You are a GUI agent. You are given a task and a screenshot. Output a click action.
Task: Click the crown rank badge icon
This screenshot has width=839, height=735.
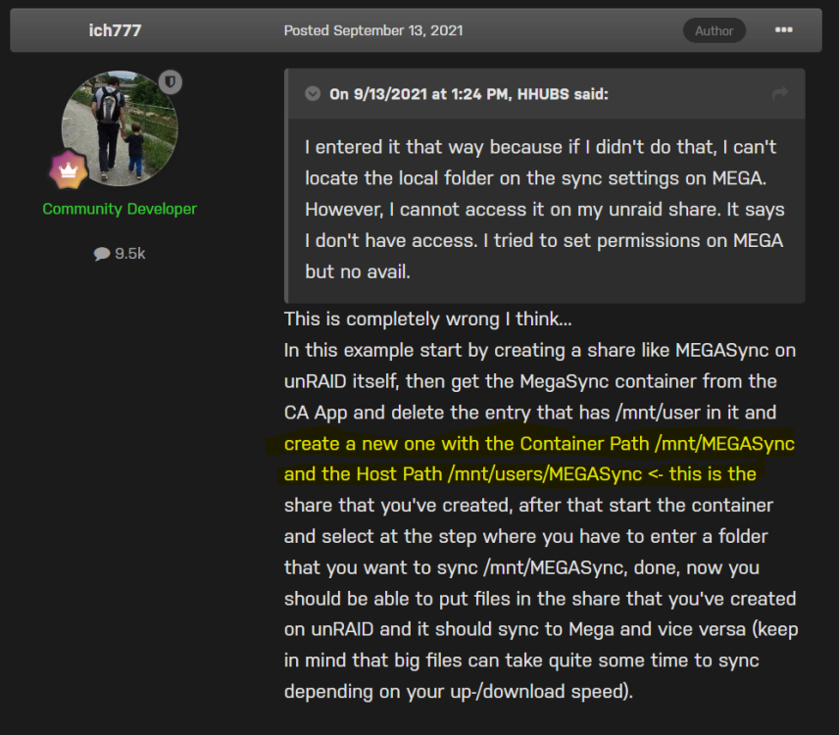tap(68, 170)
